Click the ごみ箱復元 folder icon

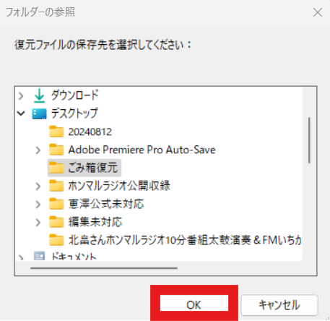(x=56, y=168)
